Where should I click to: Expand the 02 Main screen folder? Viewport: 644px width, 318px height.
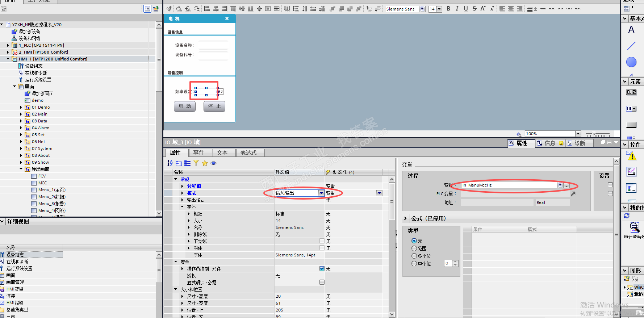21,114
